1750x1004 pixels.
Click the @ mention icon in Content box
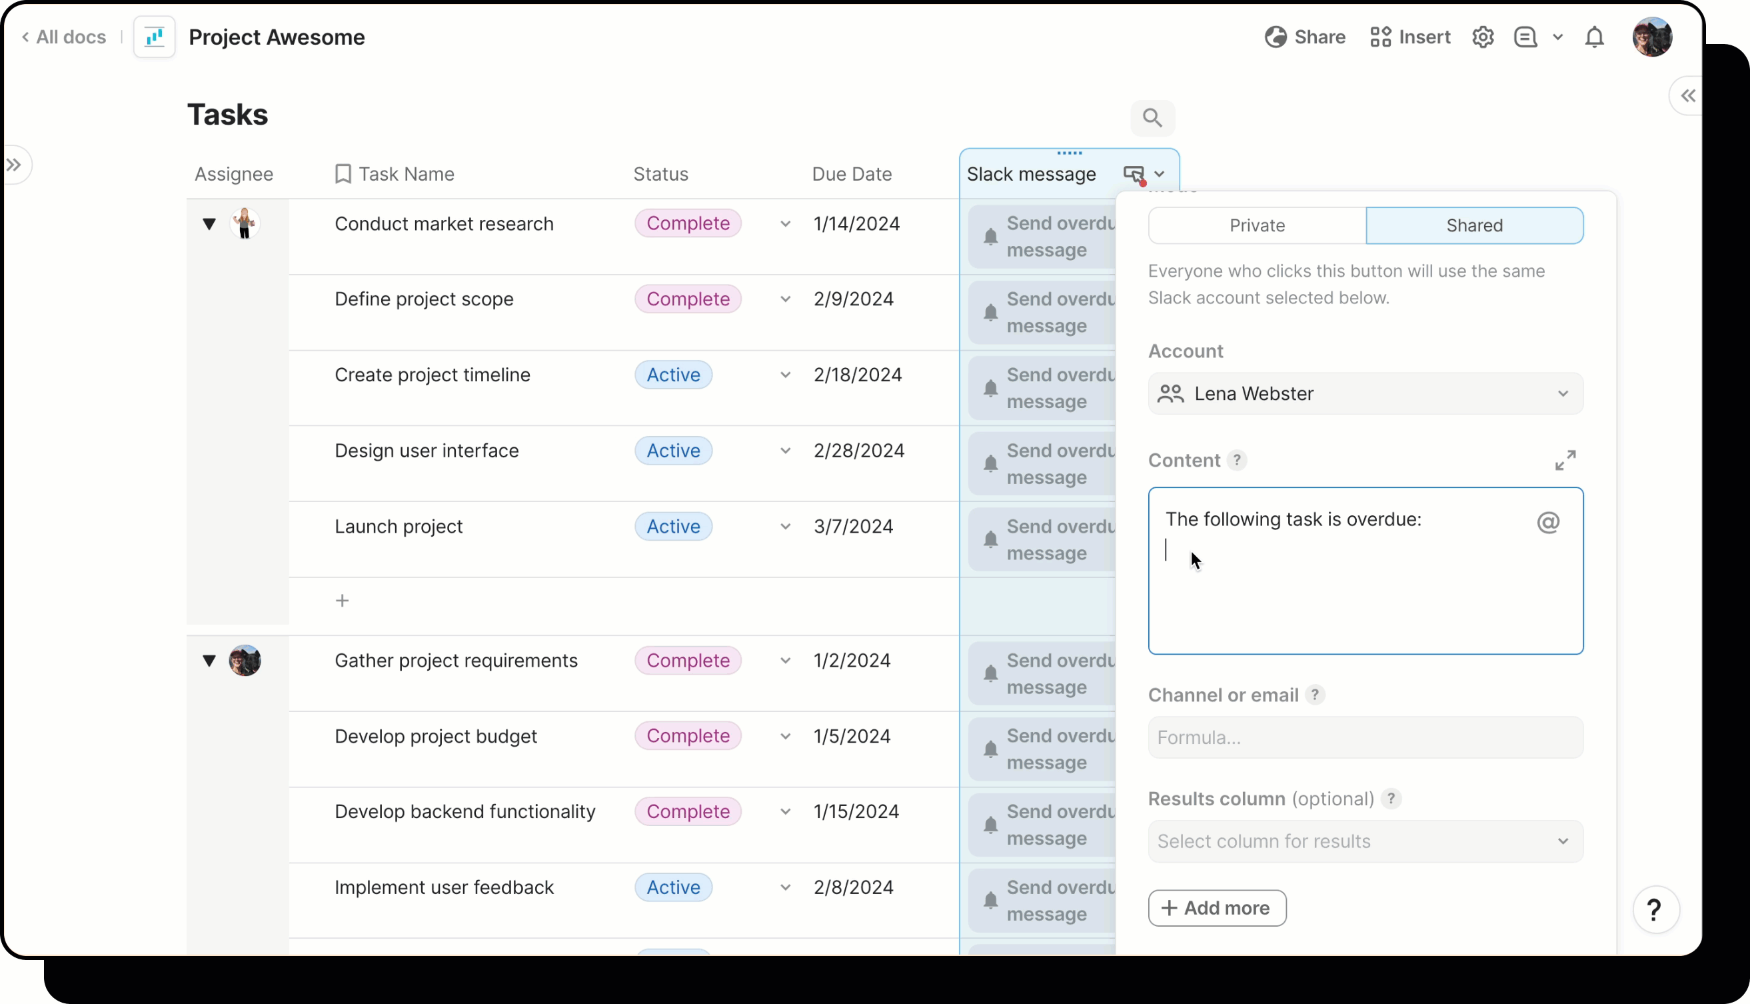pos(1547,523)
